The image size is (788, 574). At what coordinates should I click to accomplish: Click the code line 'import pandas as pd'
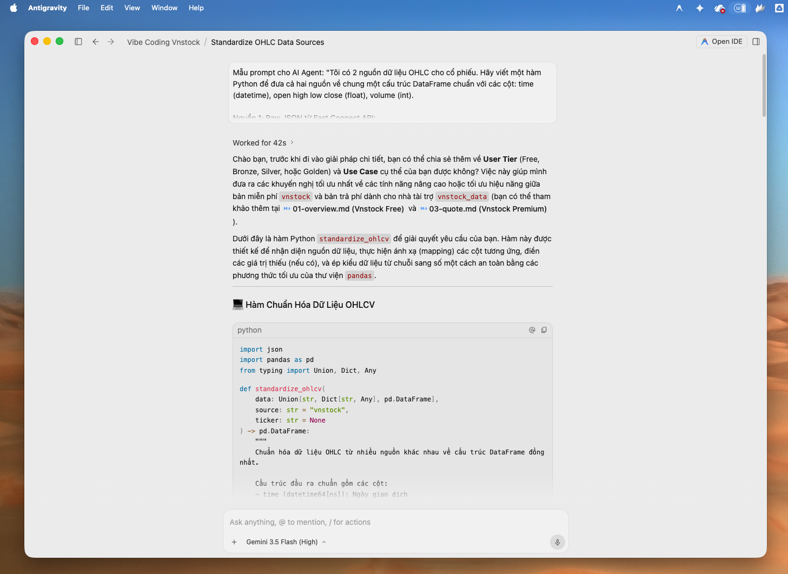pyautogui.click(x=277, y=360)
